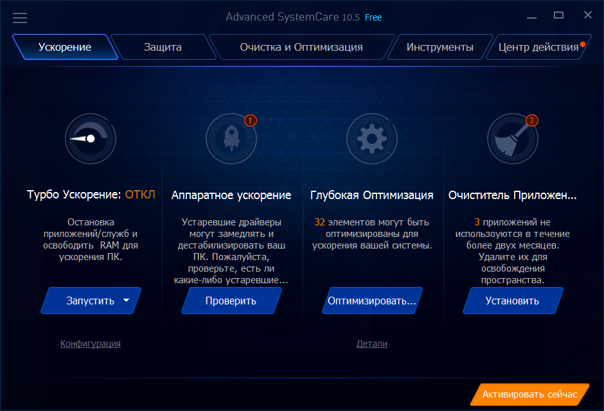Open the Конфигурация link
This screenshot has height=411, width=604.
coord(91,344)
